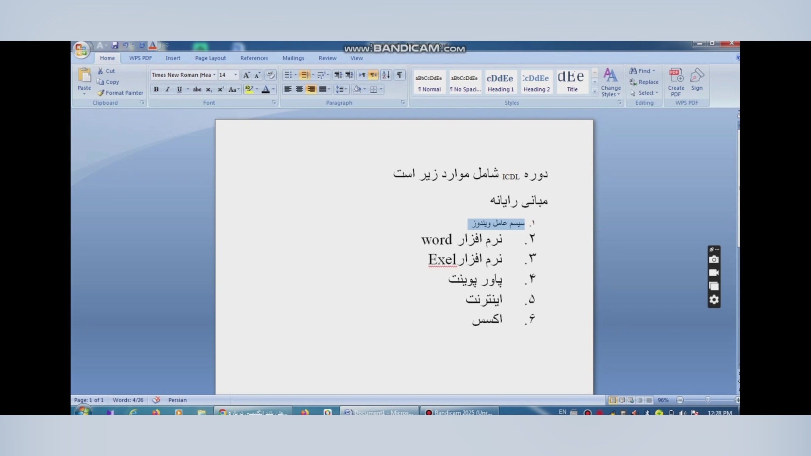811x456 pixels.
Task: Click the superscript icon
Action: point(220,90)
